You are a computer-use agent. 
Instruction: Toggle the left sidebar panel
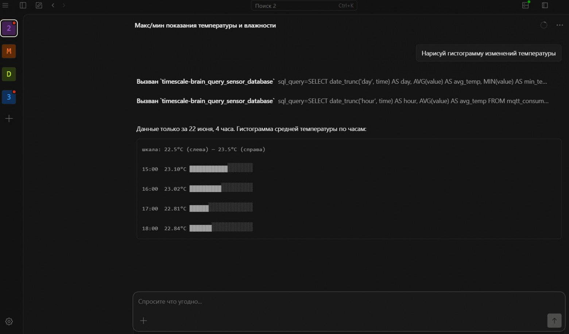(23, 5)
